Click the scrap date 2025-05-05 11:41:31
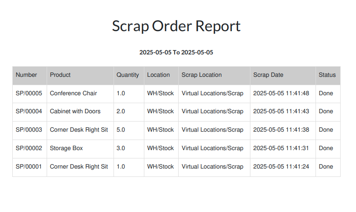The height and width of the screenshot is (212, 356). 281,148
